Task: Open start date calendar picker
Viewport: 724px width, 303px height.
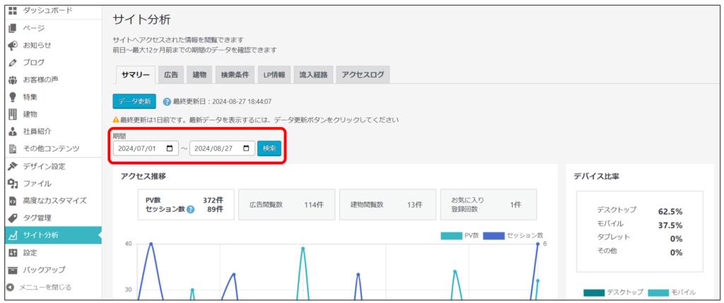Action: coord(169,148)
